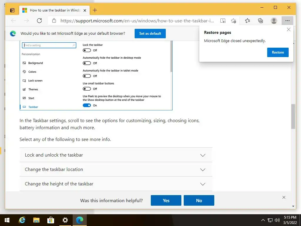Click the 'Find a setting' search box

point(49,45)
